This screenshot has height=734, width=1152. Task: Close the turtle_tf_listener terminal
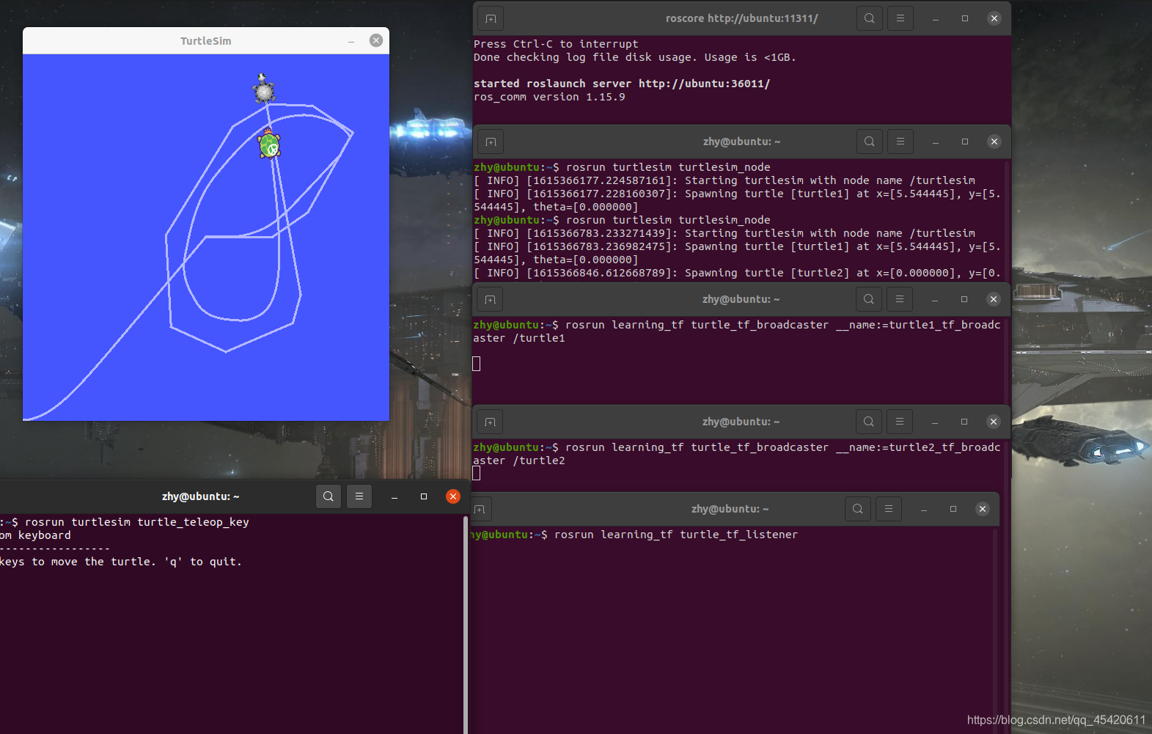(983, 509)
